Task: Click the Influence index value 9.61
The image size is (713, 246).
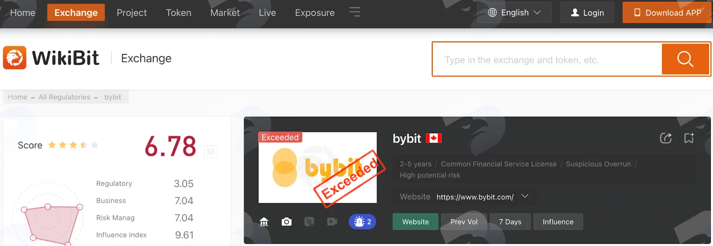Action: (x=184, y=235)
